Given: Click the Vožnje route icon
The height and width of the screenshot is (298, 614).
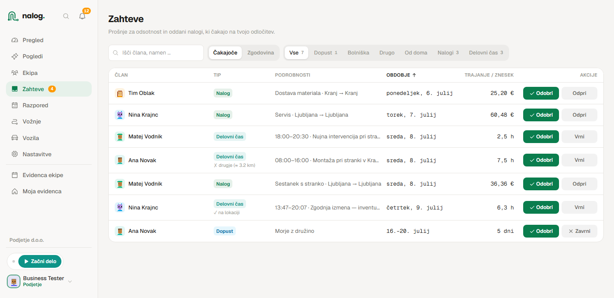Looking at the screenshot, I should tap(15, 121).
